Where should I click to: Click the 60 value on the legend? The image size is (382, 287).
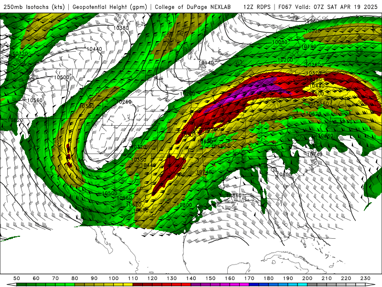coord(36,278)
